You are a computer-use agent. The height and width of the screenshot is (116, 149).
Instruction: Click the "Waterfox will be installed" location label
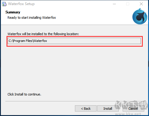(x=43, y=34)
